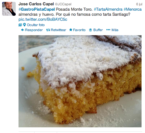Viewport: 145px width, 133px height.
Task: Mark tweet with Favorito label
Action: [79, 30]
